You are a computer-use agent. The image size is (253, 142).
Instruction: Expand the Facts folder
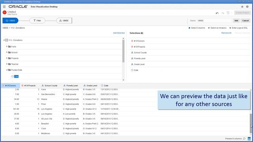pos(7,47)
